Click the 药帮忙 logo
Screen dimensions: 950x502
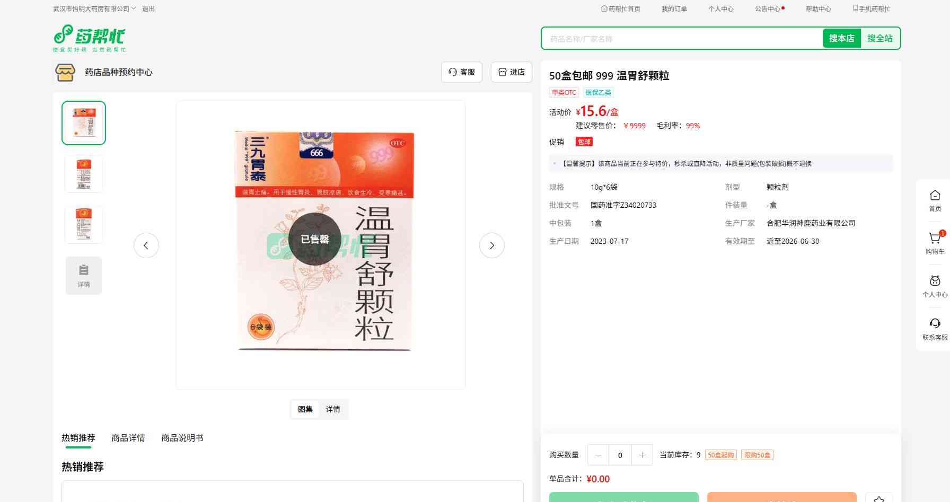tap(89, 38)
